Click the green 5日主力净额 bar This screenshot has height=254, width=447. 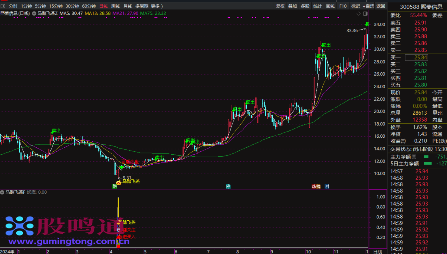point(427,163)
